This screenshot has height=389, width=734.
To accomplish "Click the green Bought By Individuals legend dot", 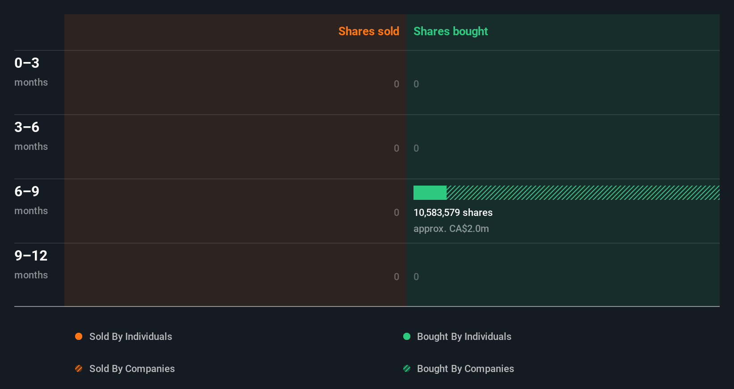I will 407,336.
